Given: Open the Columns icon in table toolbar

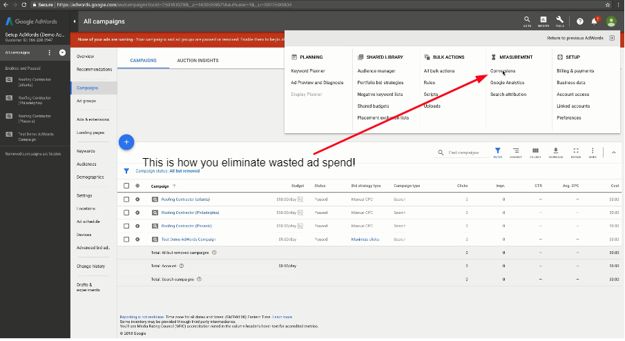Looking at the screenshot, I should click(535, 151).
